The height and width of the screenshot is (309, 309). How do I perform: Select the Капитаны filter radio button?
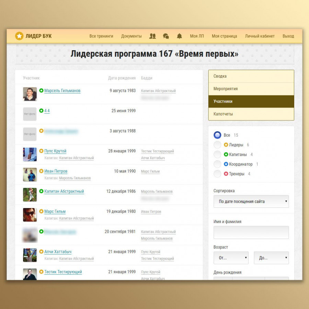click(217, 154)
